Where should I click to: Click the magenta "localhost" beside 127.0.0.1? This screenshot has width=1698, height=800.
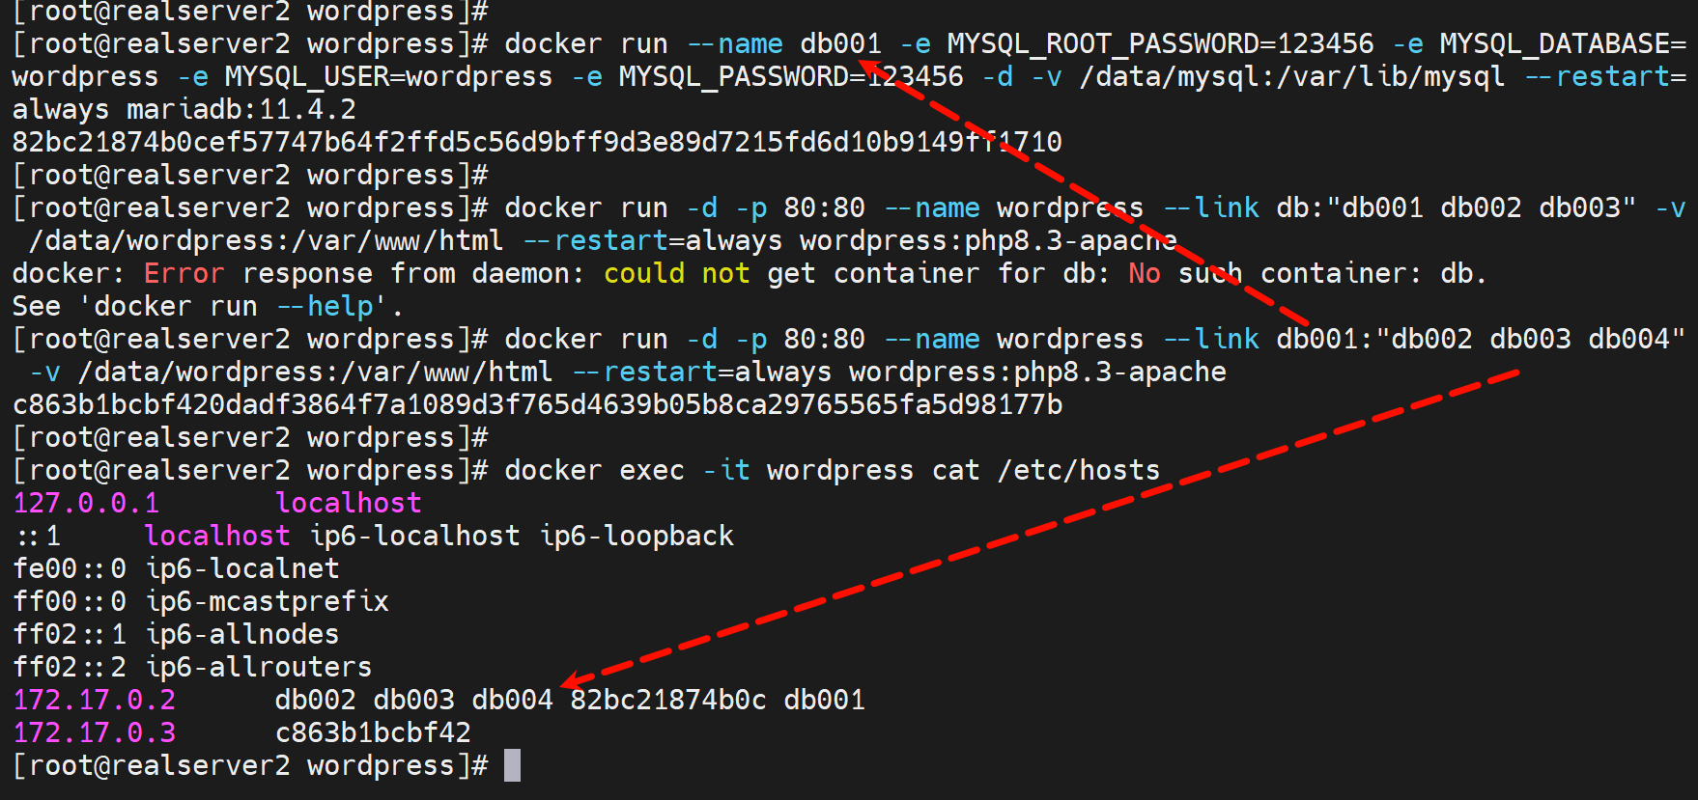coord(349,503)
